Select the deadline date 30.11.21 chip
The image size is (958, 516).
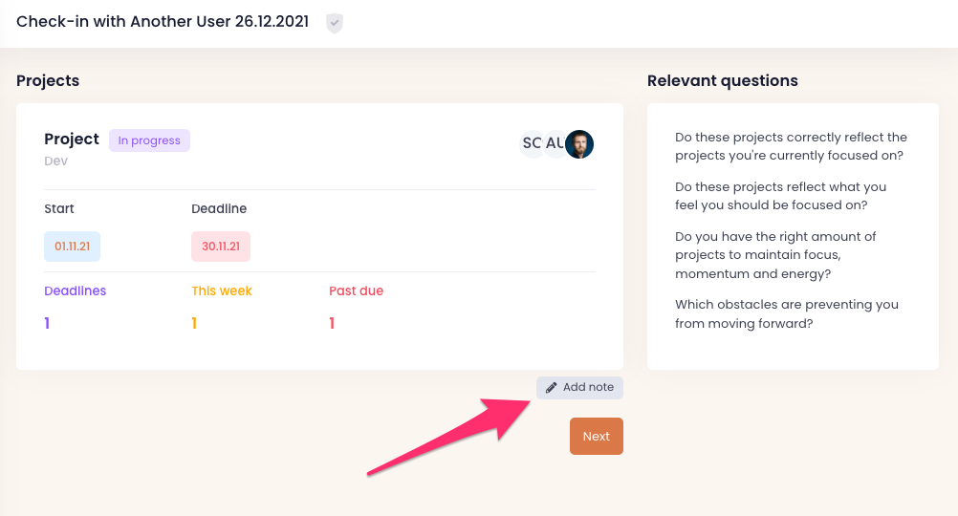click(x=220, y=247)
